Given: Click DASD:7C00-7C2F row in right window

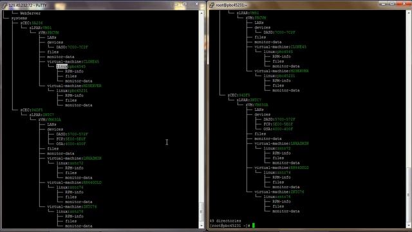Looking at the screenshot, I should tap(279, 32).
